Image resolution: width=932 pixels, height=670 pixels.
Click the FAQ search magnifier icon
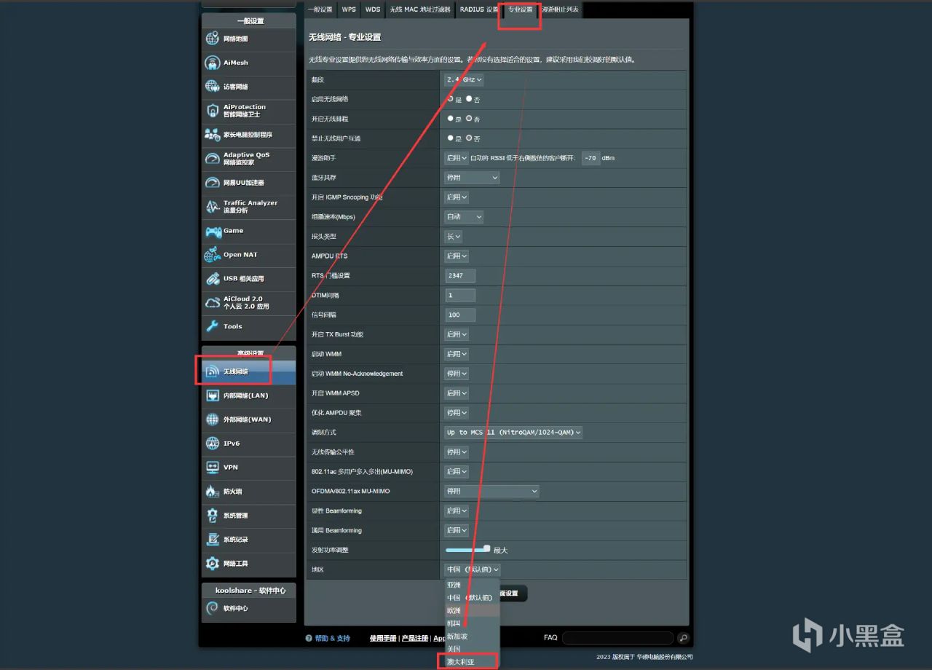(x=683, y=638)
